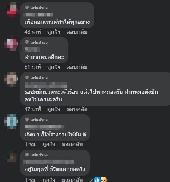
Task: Click ตอบกลับ under 'เกิดมา ก็ใช้ร่างกายให้คุ้ม' comment
Action: tap(72, 144)
